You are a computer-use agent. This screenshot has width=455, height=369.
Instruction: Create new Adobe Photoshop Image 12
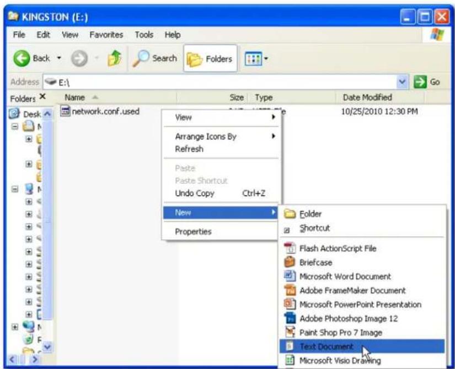tap(362, 318)
